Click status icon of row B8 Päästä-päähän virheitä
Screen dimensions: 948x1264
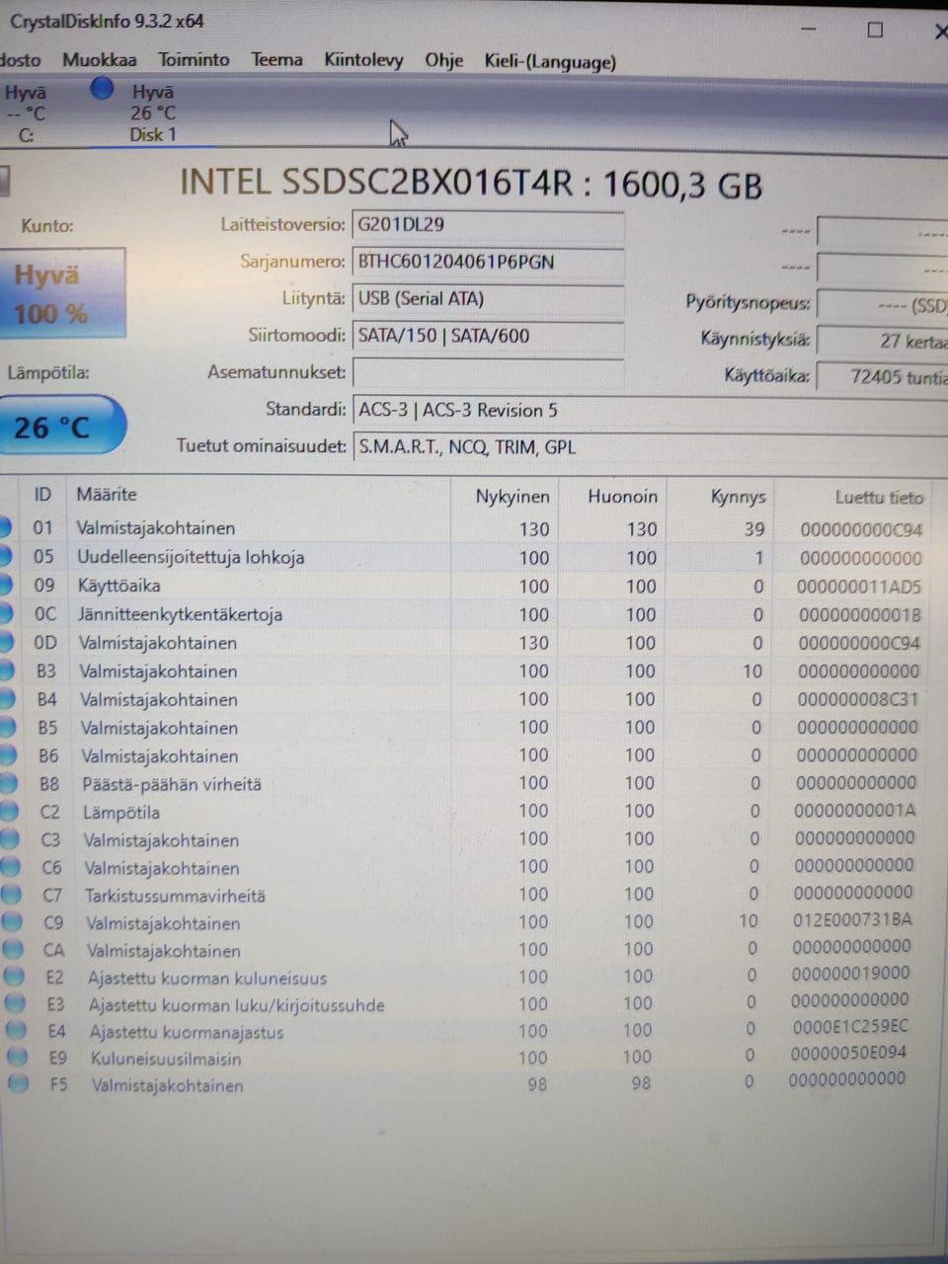[x=8, y=784]
